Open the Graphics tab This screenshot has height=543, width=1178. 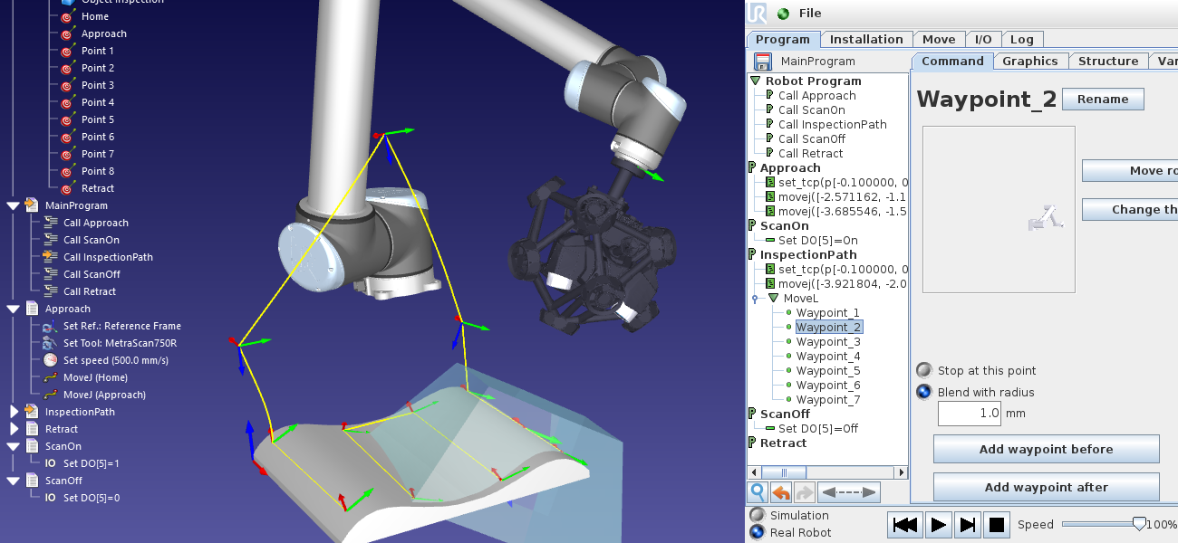pyautogui.click(x=1029, y=61)
